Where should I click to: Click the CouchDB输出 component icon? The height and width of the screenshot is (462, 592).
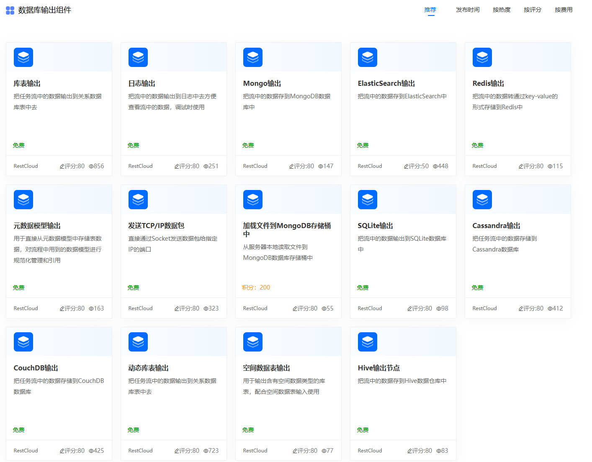[x=23, y=342]
